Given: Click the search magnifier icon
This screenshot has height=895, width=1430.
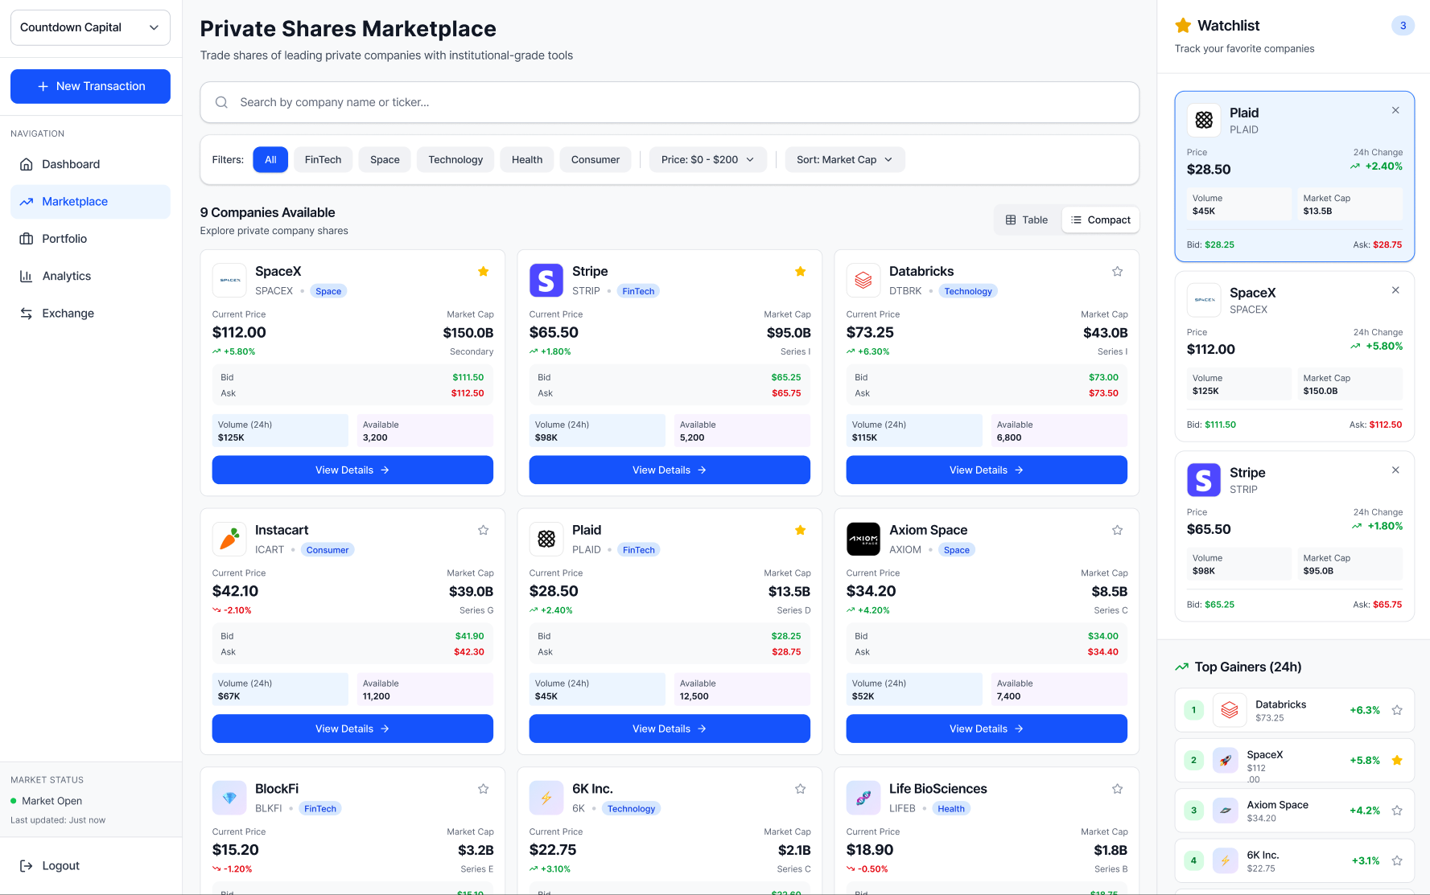Looking at the screenshot, I should 221,102.
